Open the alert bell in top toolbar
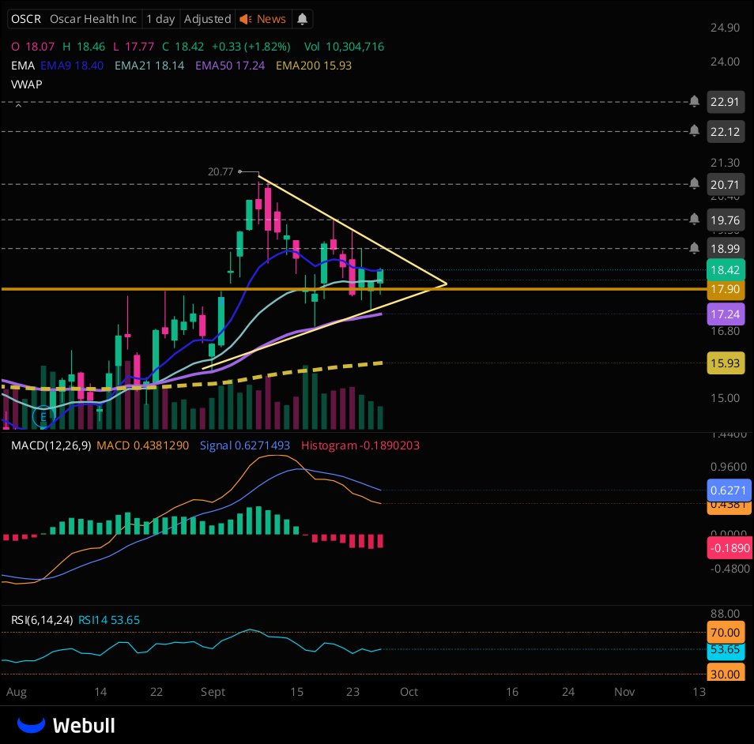 [302, 19]
